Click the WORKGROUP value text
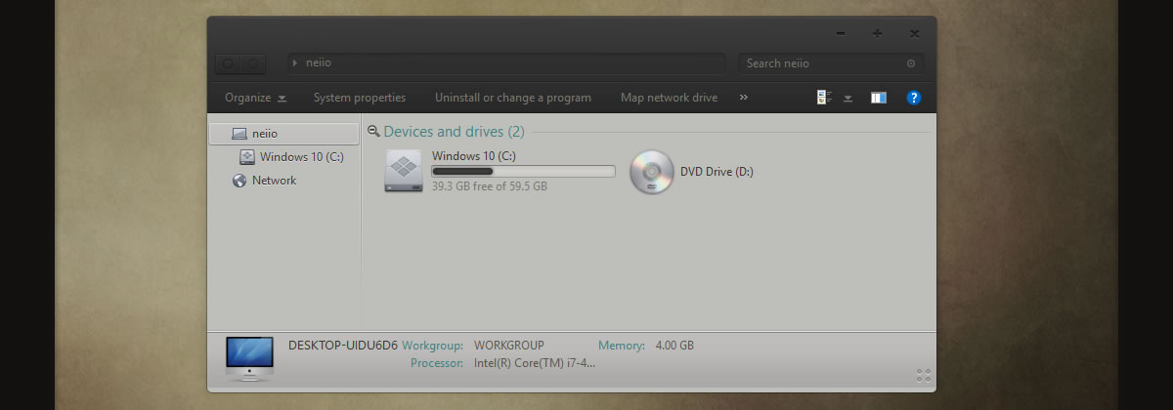The width and height of the screenshot is (1173, 410). [x=509, y=346]
